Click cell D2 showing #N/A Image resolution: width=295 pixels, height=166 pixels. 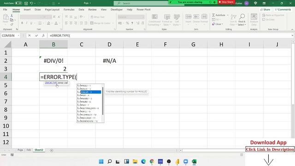[109, 60]
